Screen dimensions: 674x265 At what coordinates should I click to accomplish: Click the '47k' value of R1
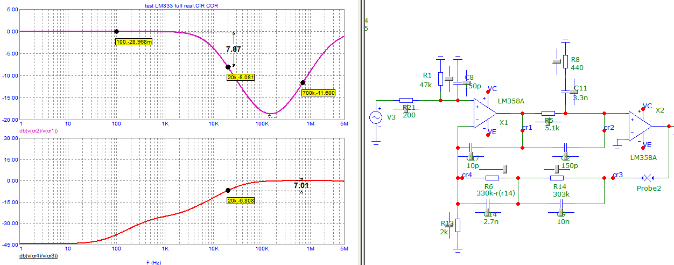pyautogui.click(x=426, y=85)
